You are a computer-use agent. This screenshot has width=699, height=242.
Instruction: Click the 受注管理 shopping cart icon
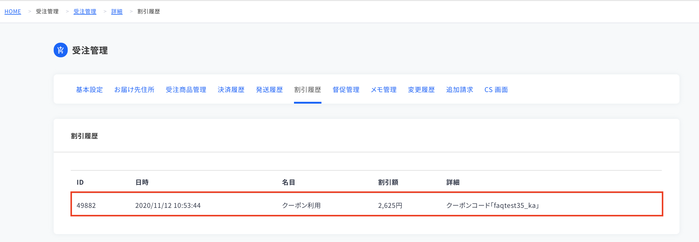click(x=61, y=50)
